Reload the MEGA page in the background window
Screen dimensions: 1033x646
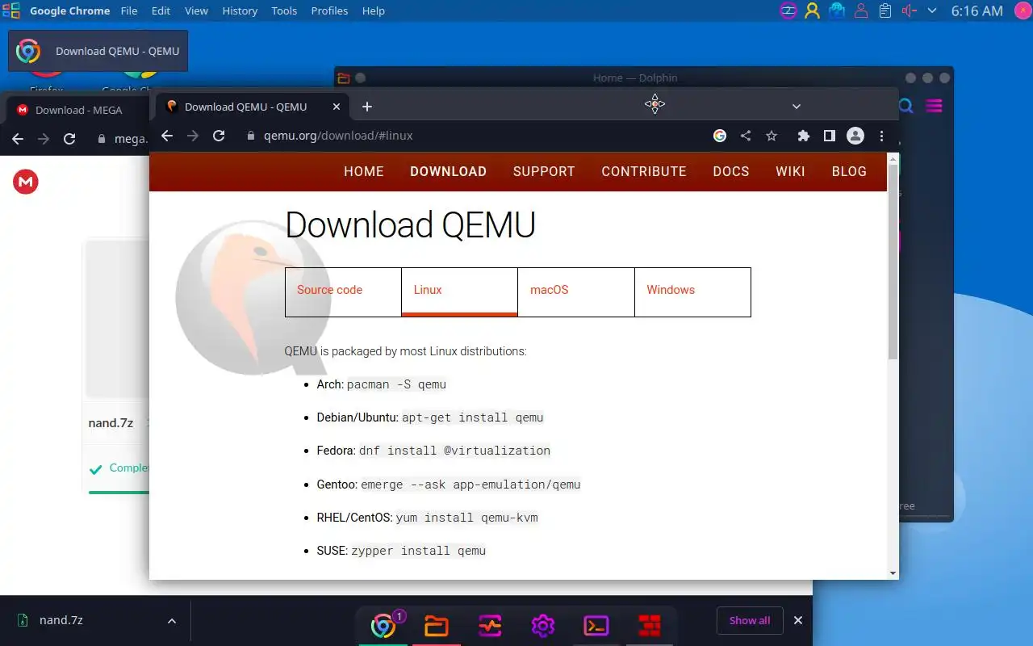[69, 139]
